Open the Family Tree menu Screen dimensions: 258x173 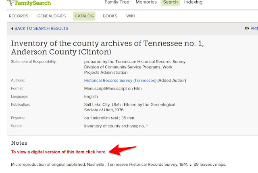coord(117,2)
